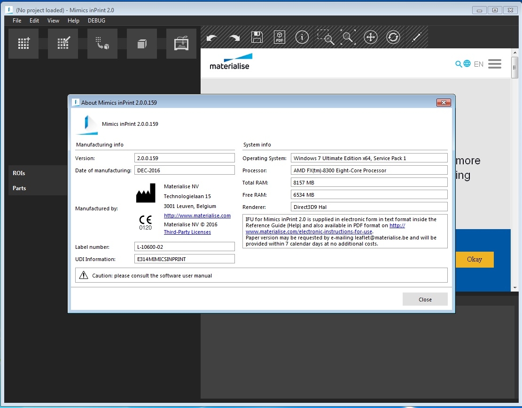Select the pan arrows tool
Viewport: 522px width, 408px height.
[371, 38]
